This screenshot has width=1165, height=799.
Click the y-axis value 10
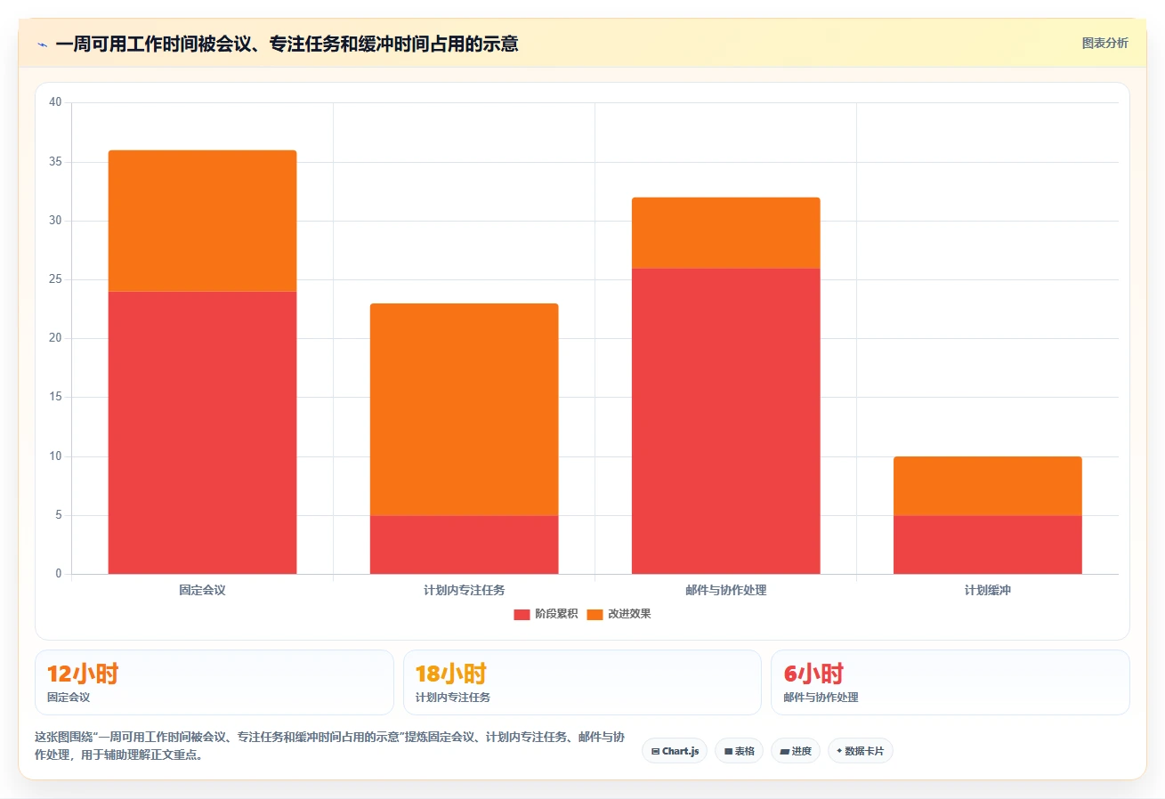tap(55, 456)
